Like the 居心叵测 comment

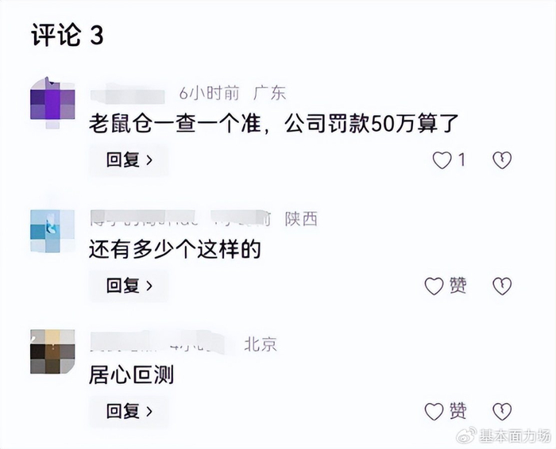pos(434,411)
